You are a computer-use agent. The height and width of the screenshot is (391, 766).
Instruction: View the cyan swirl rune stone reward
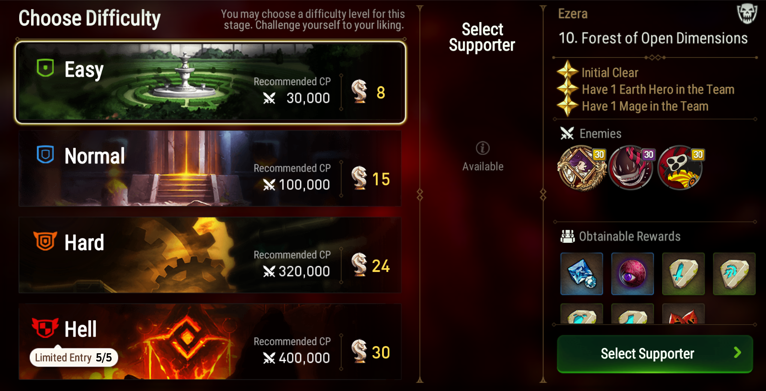pos(734,274)
